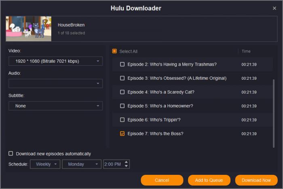283x189 pixels.
Task: Click the Subtitle label
Action: (x=17, y=96)
